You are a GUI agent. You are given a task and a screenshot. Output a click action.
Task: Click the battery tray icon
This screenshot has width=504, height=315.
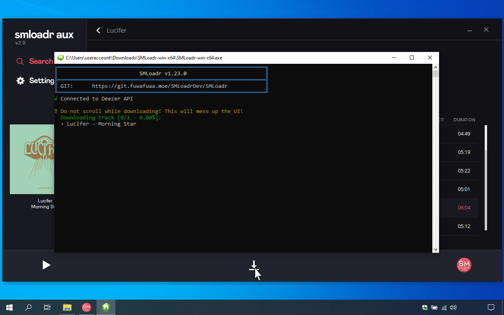434,308
